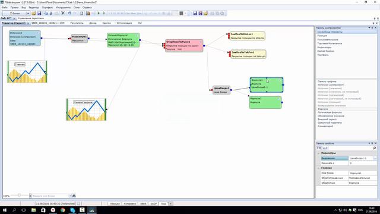Open the layout combo box dropdown arrow

28,13
